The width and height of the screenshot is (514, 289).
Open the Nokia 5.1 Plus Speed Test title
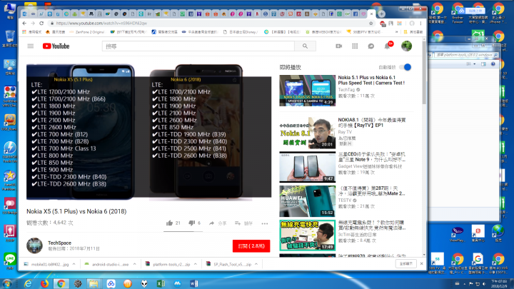point(371,80)
